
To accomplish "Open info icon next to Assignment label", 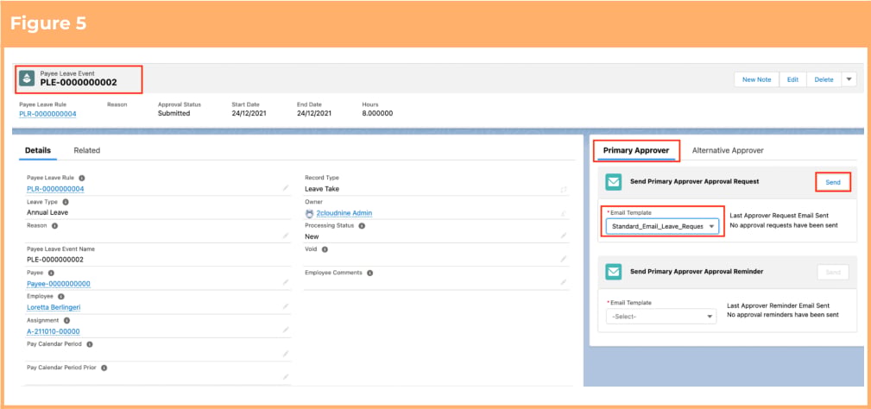I will pos(66,321).
